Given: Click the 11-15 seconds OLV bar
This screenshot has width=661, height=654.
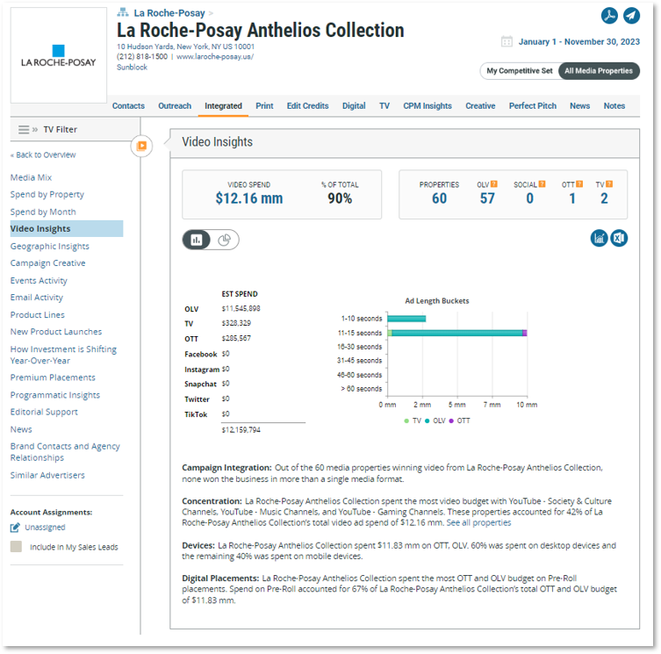Looking at the screenshot, I should tap(457, 333).
